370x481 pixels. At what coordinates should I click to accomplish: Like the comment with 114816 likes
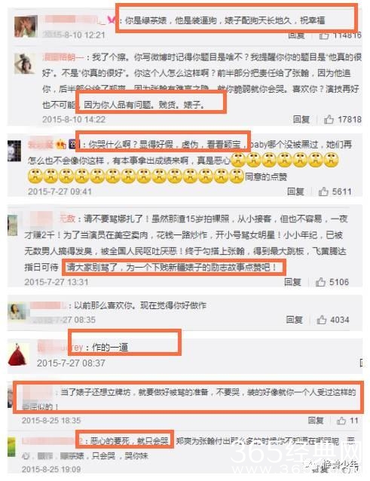coord(324,35)
